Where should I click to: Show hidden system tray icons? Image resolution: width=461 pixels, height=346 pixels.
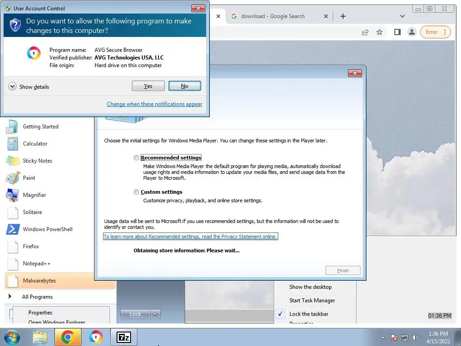click(x=383, y=337)
